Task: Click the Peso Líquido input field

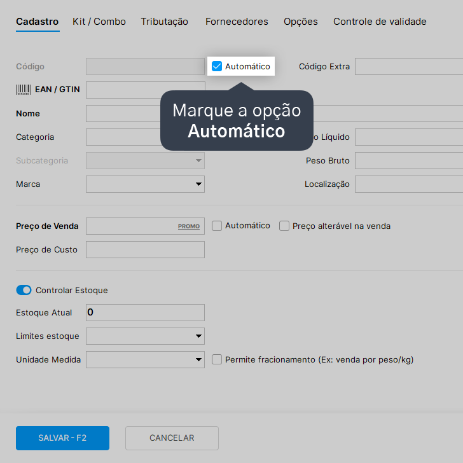Action: click(x=409, y=137)
